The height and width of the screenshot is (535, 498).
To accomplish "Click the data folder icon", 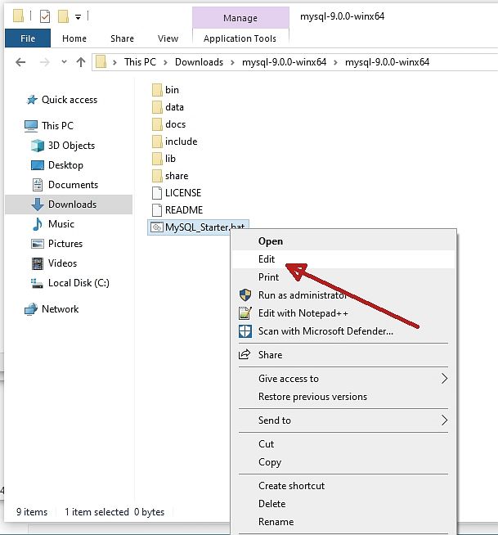I will (x=157, y=107).
